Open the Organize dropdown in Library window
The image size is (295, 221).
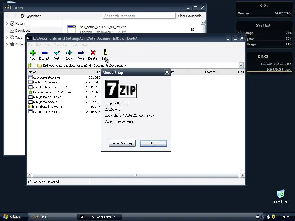click(31, 16)
